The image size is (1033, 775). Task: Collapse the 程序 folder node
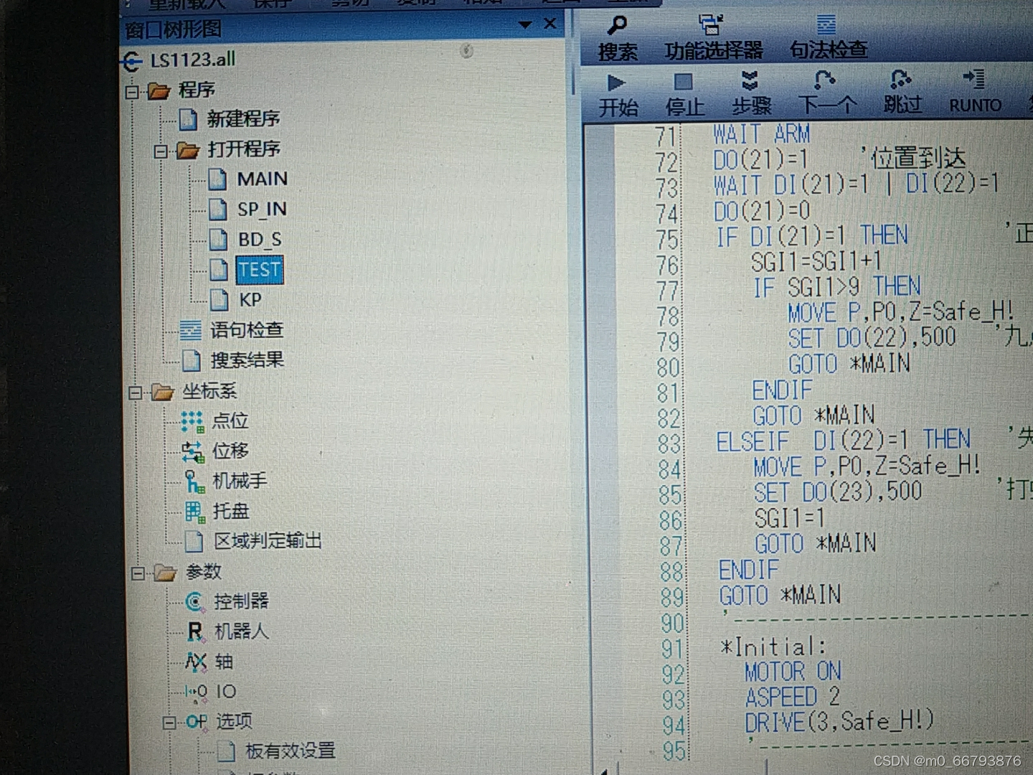click(x=132, y=91)
